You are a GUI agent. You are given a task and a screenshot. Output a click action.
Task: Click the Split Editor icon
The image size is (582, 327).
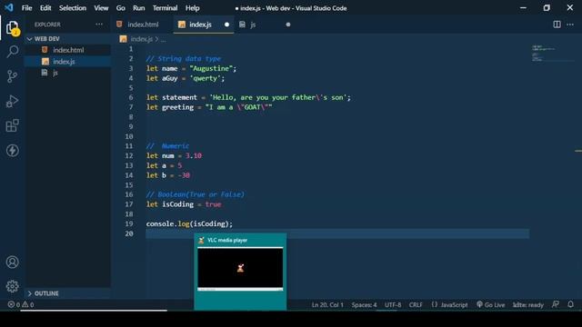(557, 25)
